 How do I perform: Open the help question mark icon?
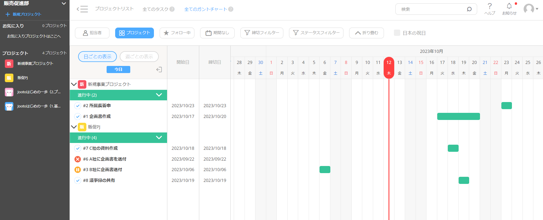pyautogui.click(x=489, y=6)
